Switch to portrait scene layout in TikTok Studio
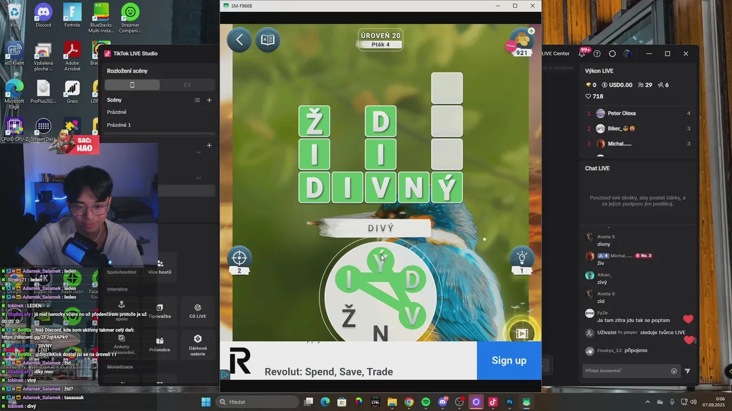 tap(132, 84)
